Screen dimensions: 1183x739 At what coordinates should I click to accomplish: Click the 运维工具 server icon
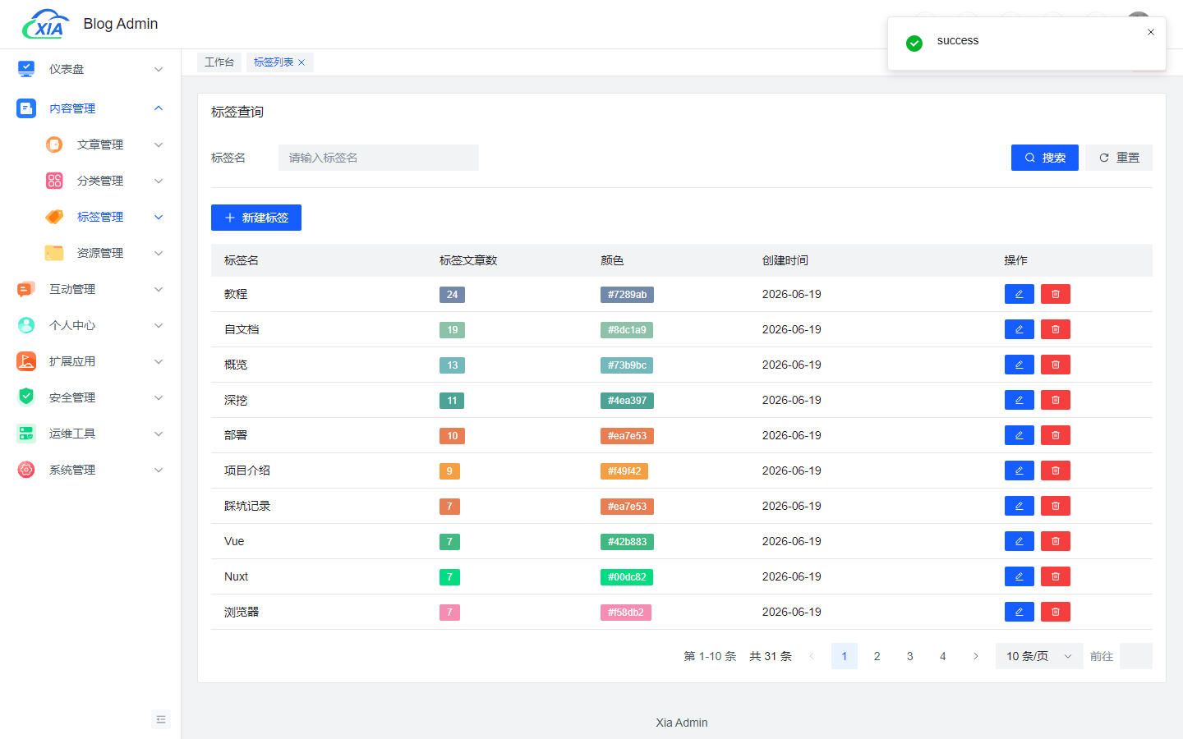tap(26, 434)
